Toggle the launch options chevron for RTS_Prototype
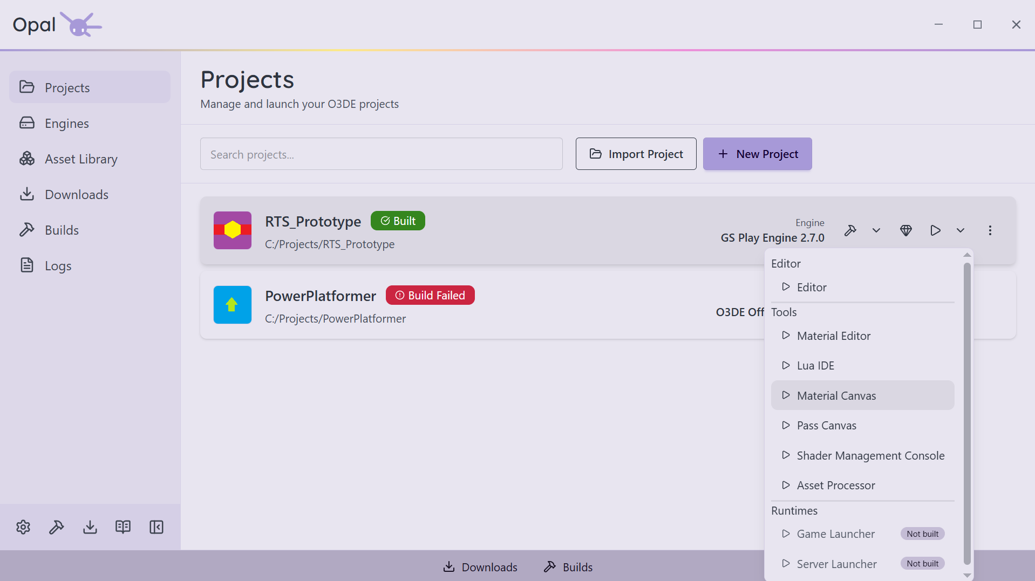Image resolution: width=1035 pixels, height=581 pixels. pos(961,230)
